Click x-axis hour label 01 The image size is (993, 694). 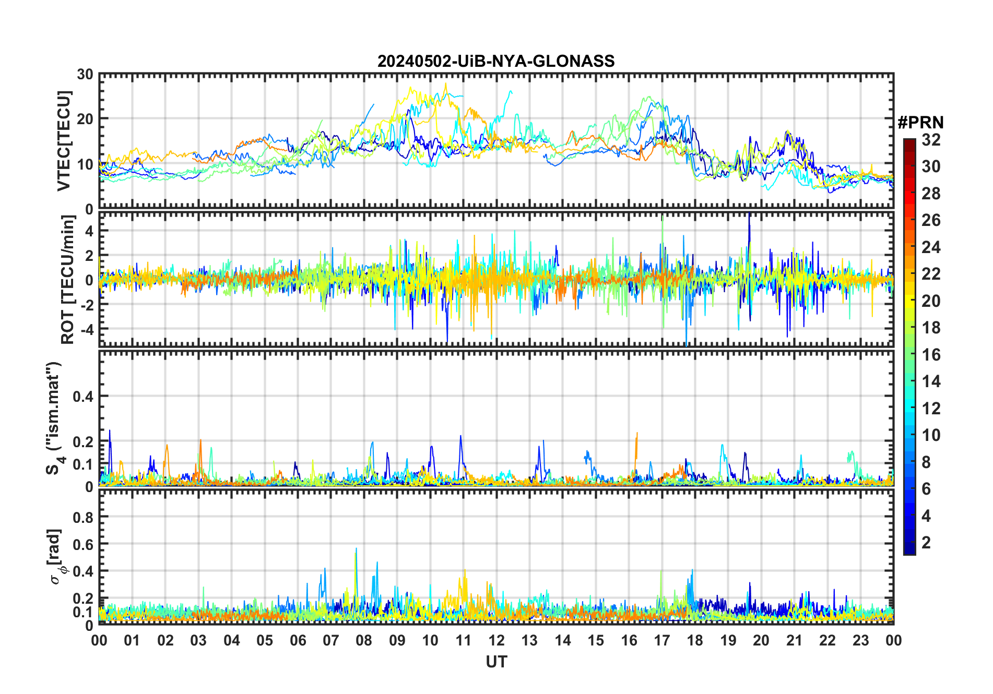pyautogui.click(x=132, y=640)
